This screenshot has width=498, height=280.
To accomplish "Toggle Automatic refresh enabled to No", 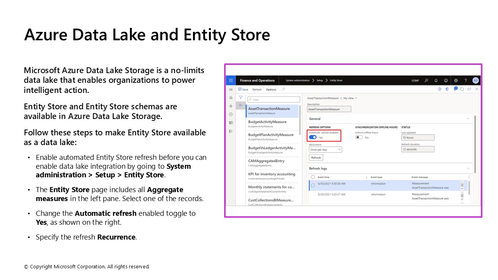I will click(312, 137).
